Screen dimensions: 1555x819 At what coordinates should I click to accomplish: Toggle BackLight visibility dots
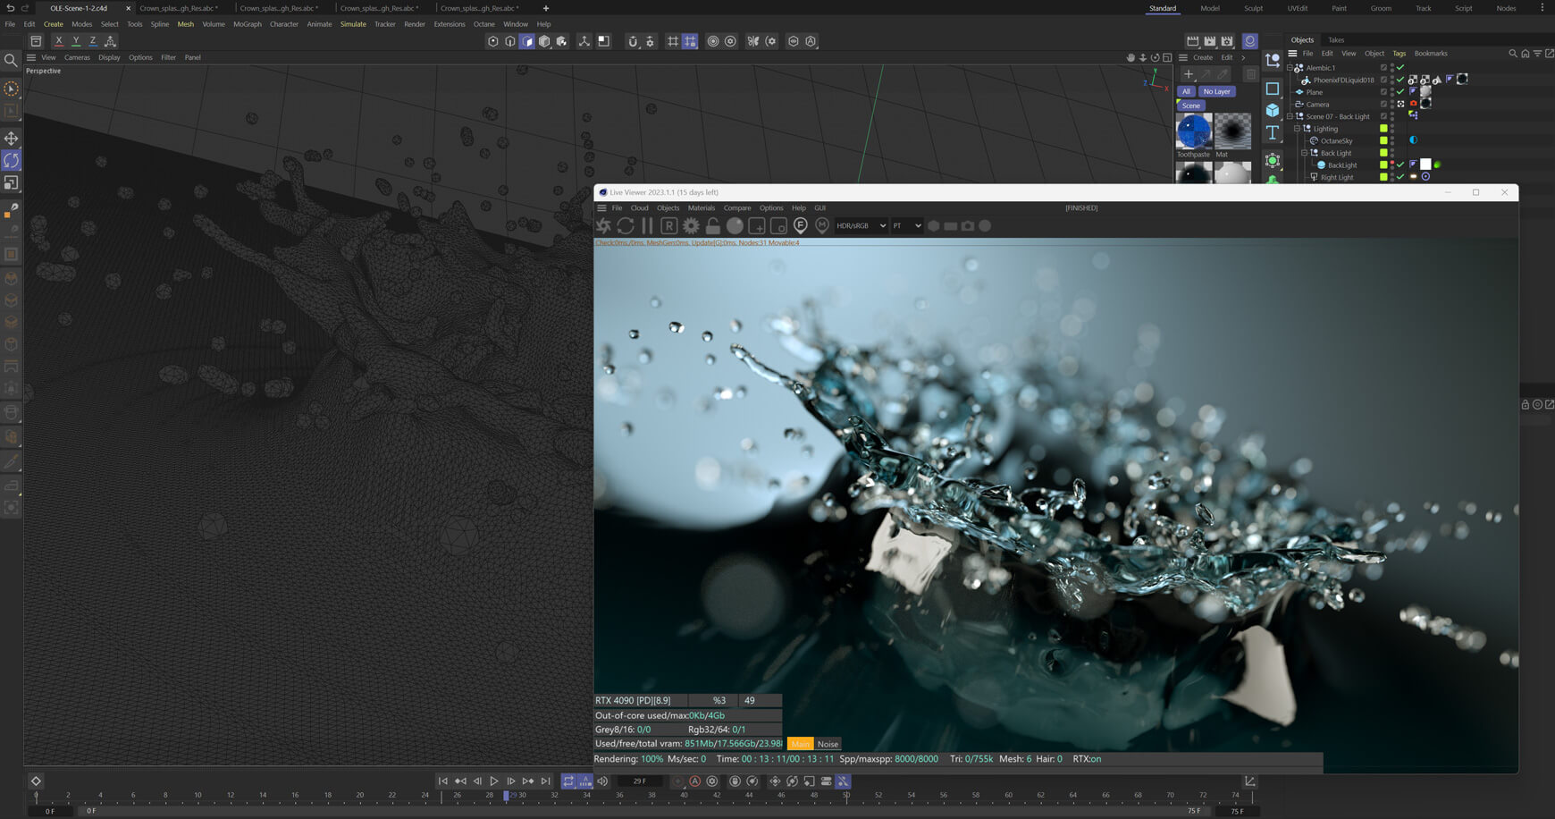click(x=1392, y=165)
